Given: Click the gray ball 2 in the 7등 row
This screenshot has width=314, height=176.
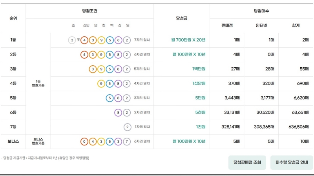Looking at the screenshot, I should [x=127, y=127].
